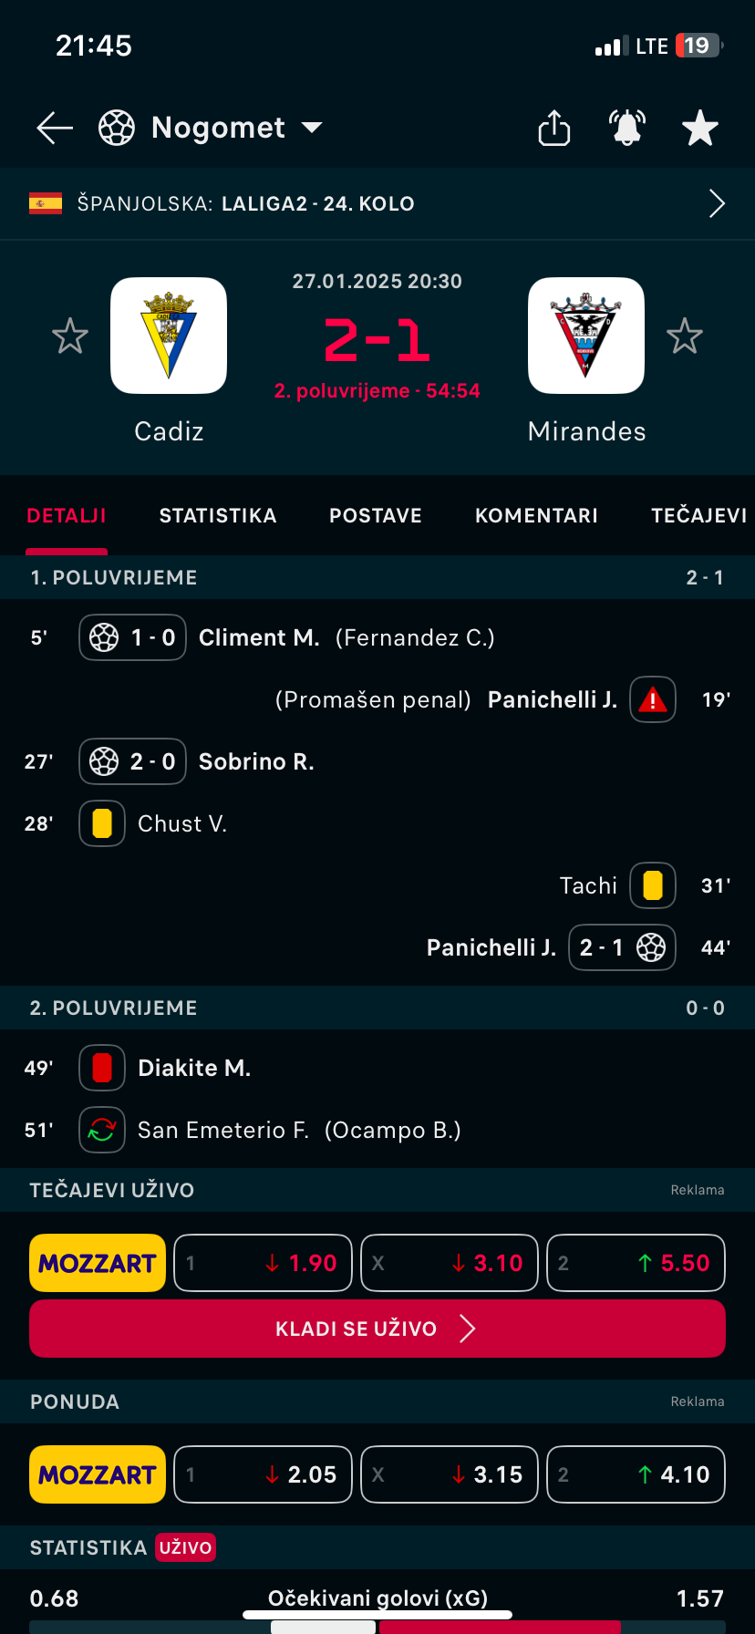Select live odds 1.90 for home win
The image size is (755, 1634).
[x=263, y=1263]
